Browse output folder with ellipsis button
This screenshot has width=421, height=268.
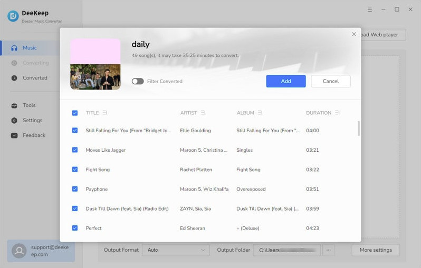(x=328, y=250)
